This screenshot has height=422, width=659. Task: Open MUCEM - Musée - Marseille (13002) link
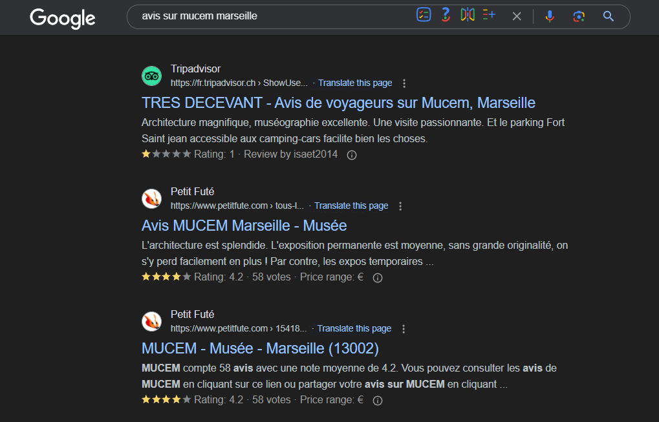click(x=260, y=348)
